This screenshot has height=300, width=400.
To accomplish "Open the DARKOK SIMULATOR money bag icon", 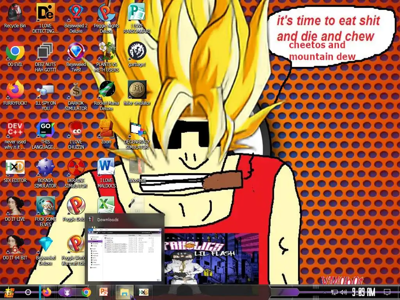I will pos(76,96).
